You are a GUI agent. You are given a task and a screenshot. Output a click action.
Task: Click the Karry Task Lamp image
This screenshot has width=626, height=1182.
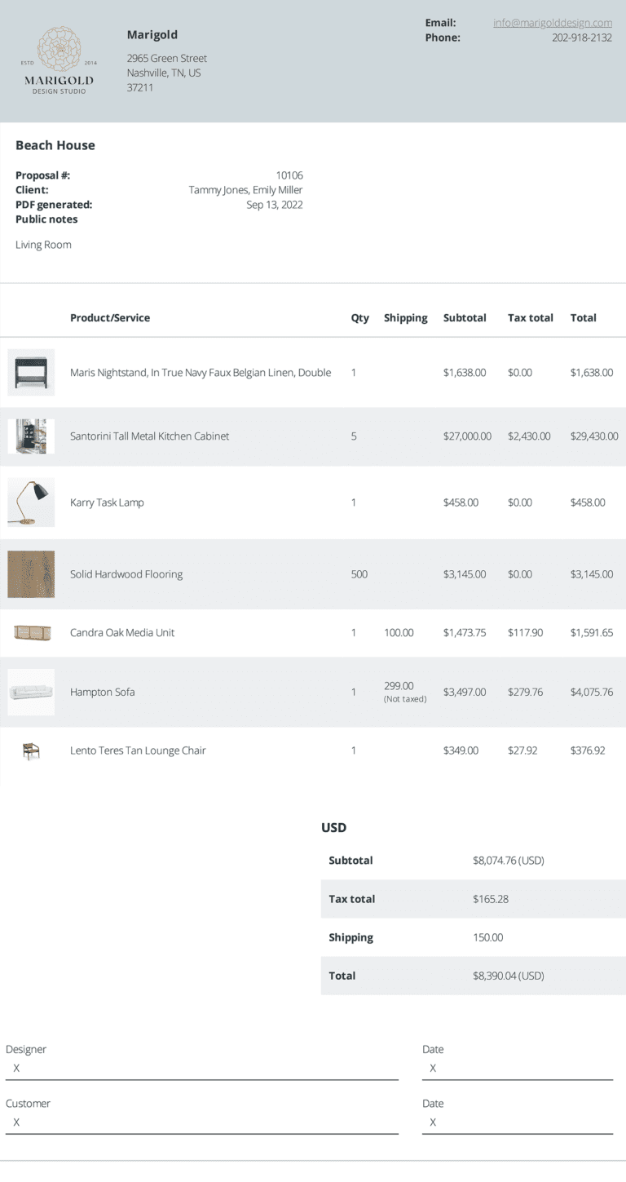coord(31,502)
